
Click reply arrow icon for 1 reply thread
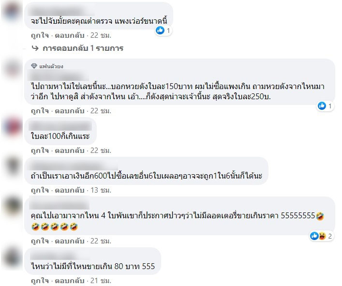pos(35,48)
